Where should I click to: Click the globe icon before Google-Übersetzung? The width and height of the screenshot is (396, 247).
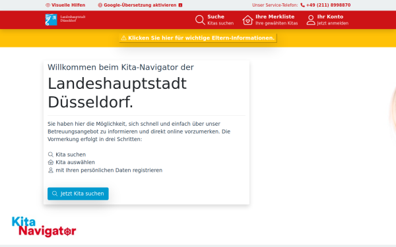coord(100,5)
